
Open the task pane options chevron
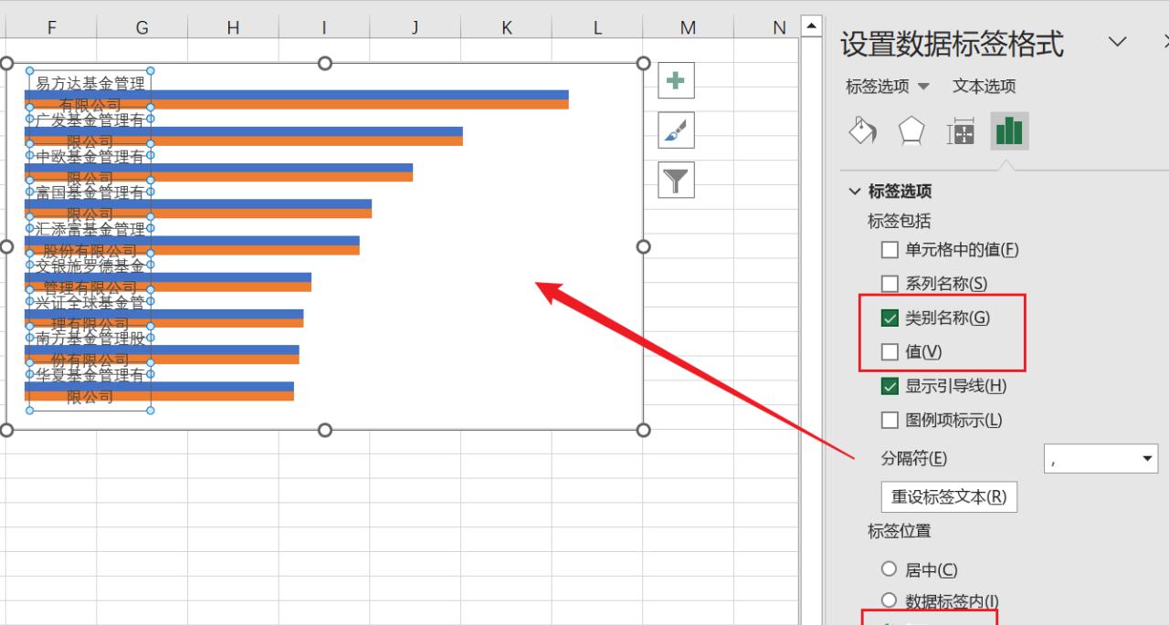(x=1117, y=42)
